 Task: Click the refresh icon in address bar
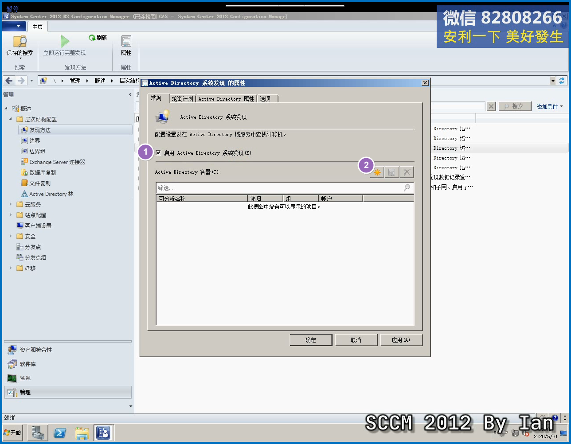[562, 81]
